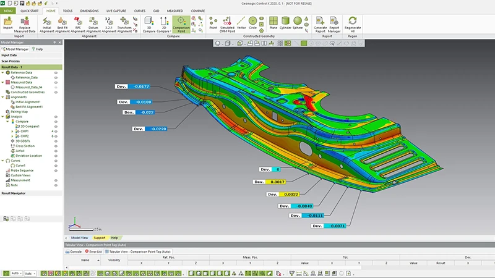Expand the CMP1 tree node
This screenshot has height=278, width=495.
pos(13,132)
